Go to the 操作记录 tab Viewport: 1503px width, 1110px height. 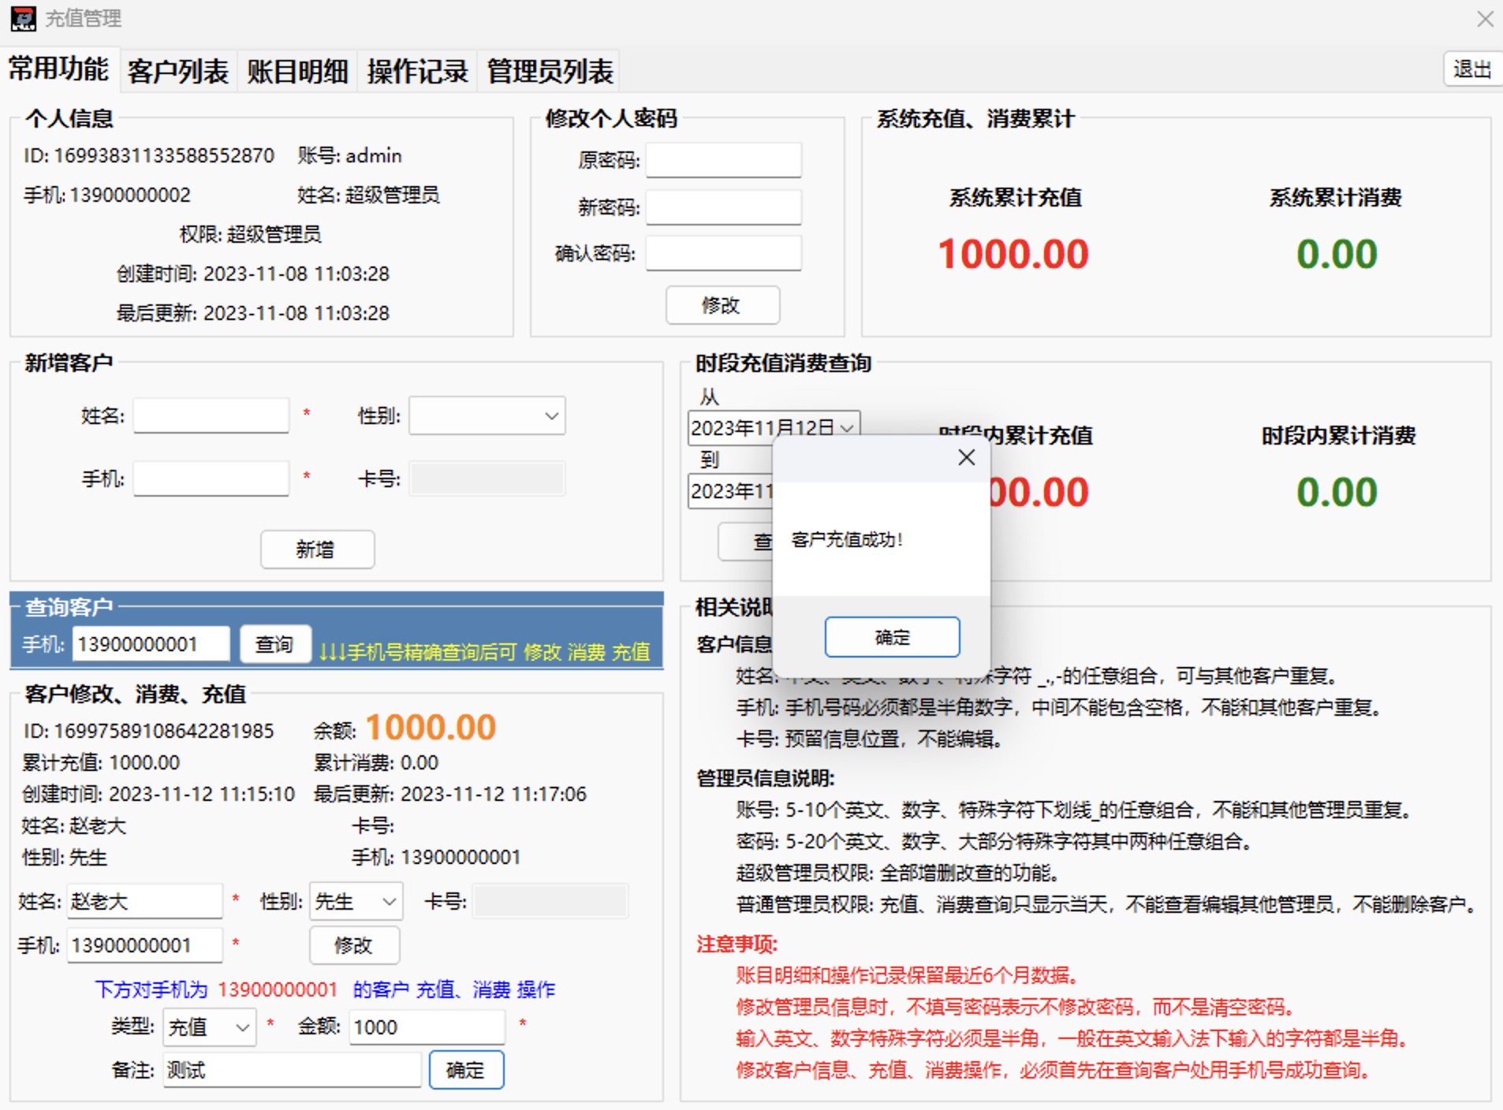417,72
